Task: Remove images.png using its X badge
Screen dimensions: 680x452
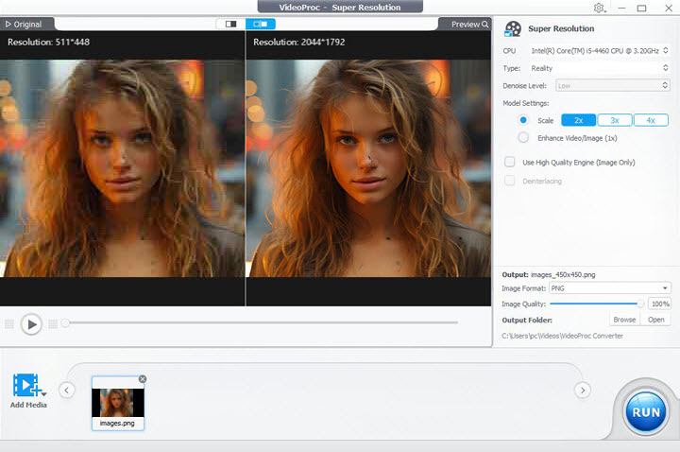Action: coord(143,378)
